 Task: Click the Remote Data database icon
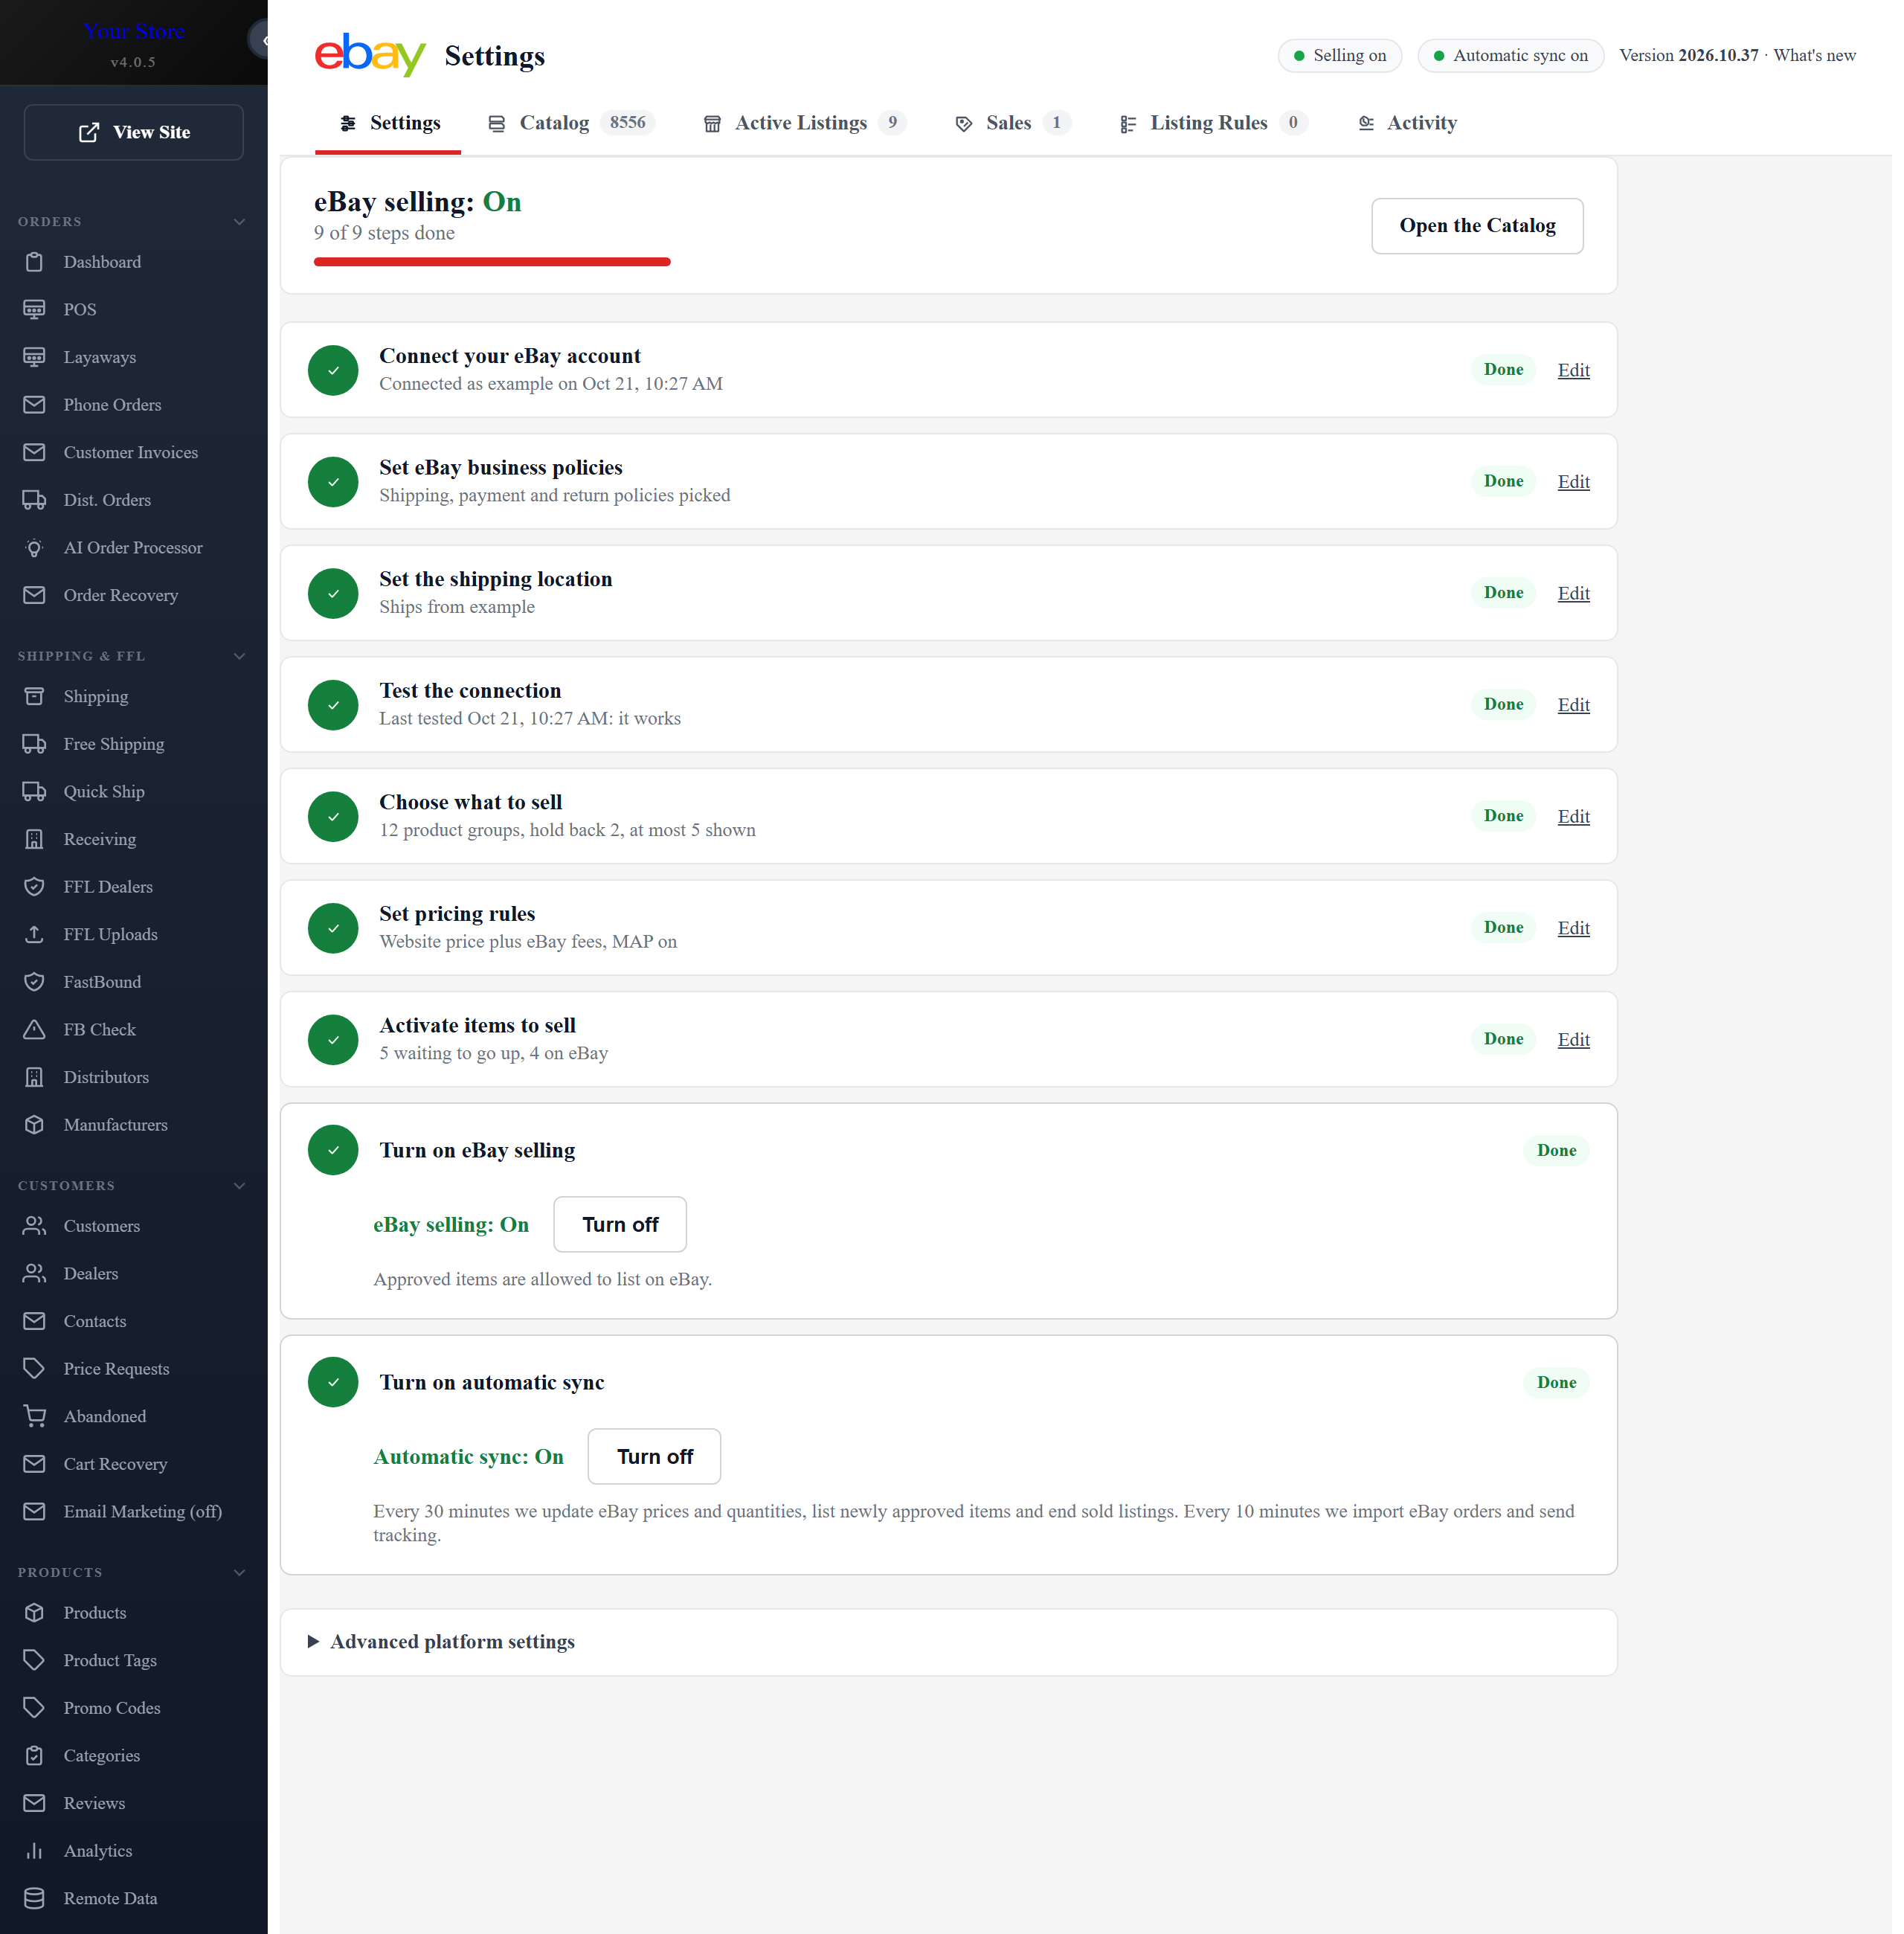point(34,1899)
